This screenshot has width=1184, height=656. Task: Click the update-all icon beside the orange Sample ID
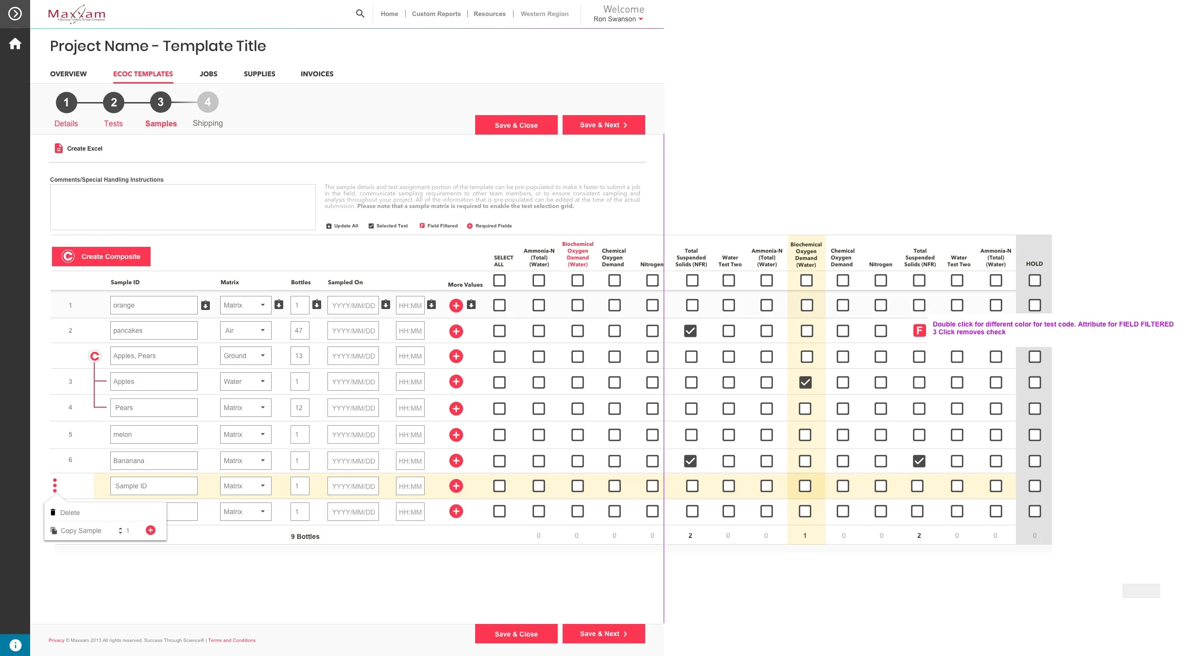pyautogui.click(x=206, y=305)
